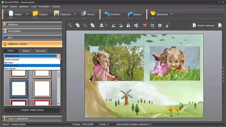Click Новая страница button
The height and width of the screenshot is (127, 226).
203,25
